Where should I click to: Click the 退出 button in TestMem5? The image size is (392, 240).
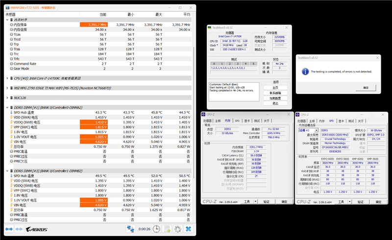(275, 103)
